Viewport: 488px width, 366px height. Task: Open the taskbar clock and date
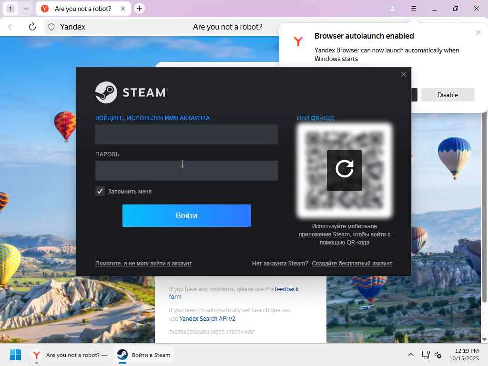(x=464, y=355)
